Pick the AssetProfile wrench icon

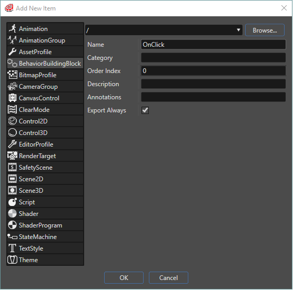(13, 52)
